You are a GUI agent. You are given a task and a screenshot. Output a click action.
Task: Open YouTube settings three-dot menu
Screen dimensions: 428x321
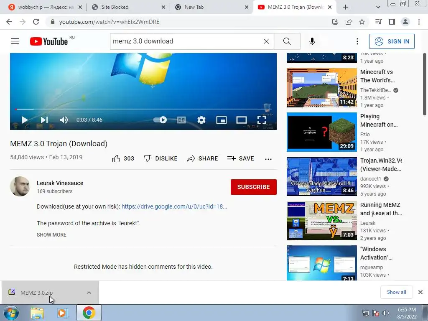tap(357, 41)
